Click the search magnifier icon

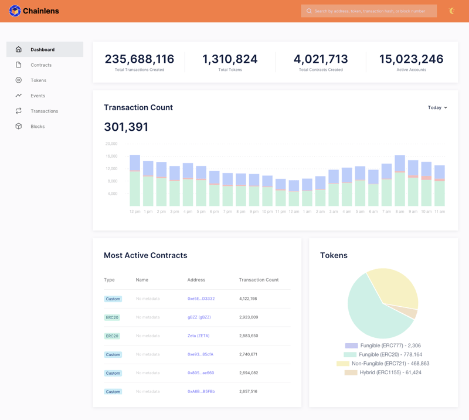pos(309,11)
